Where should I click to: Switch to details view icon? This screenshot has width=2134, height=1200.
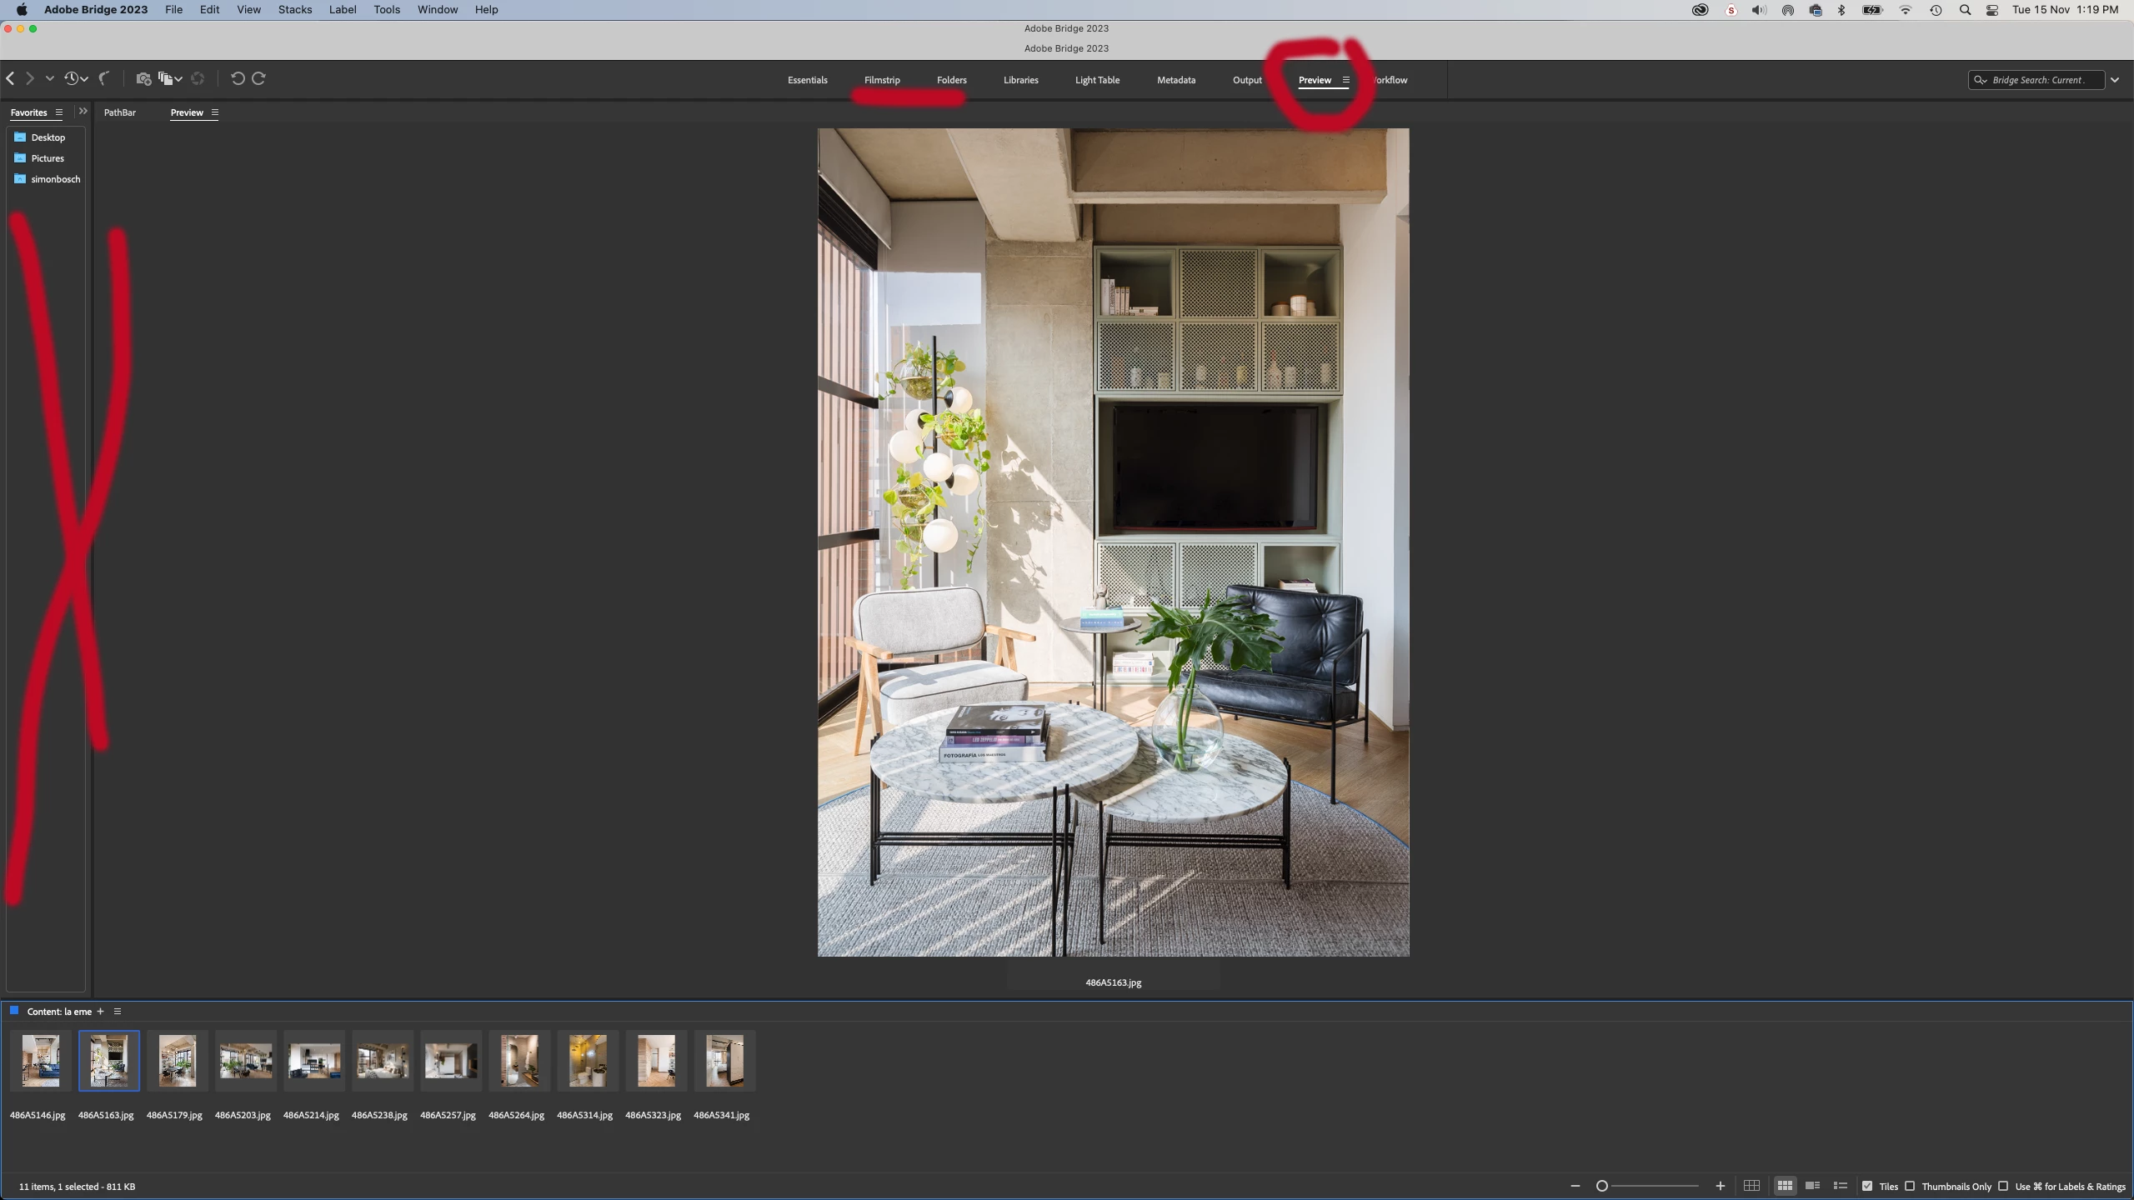(1812, 1186)
